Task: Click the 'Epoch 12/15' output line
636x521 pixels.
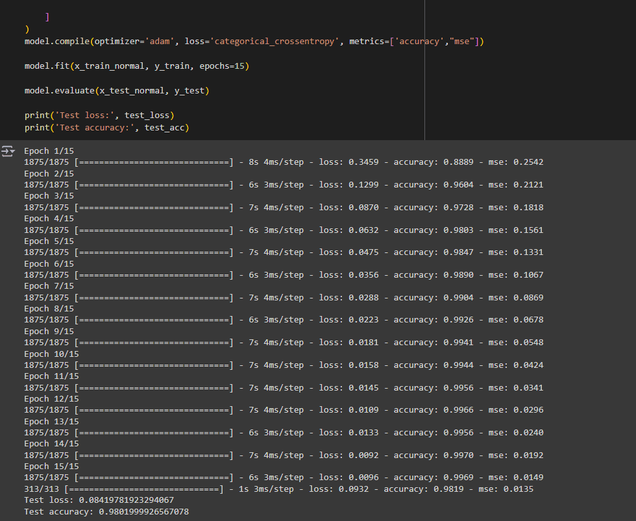Action: coord(51,399)
